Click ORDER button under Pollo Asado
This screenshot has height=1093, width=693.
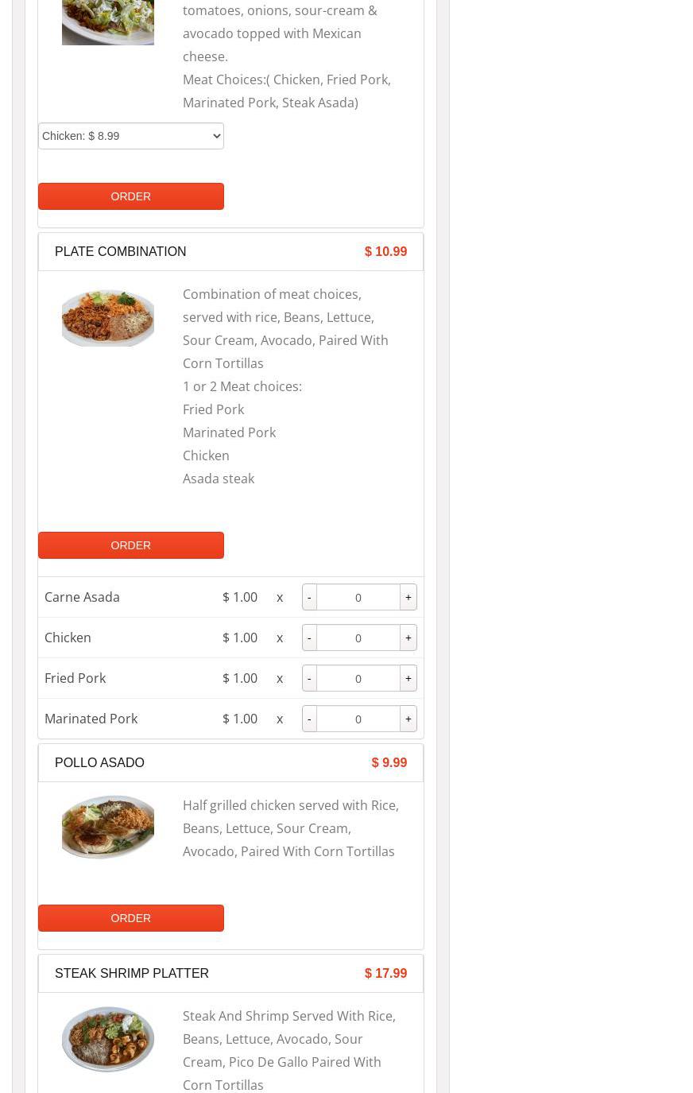pyautogui.click(x=131, y=918)
